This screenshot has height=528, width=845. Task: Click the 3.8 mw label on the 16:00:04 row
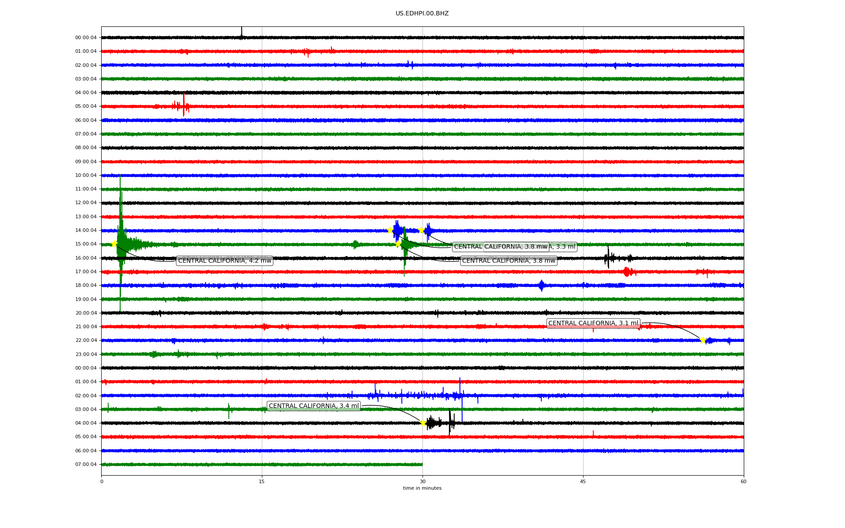point(508,261)
